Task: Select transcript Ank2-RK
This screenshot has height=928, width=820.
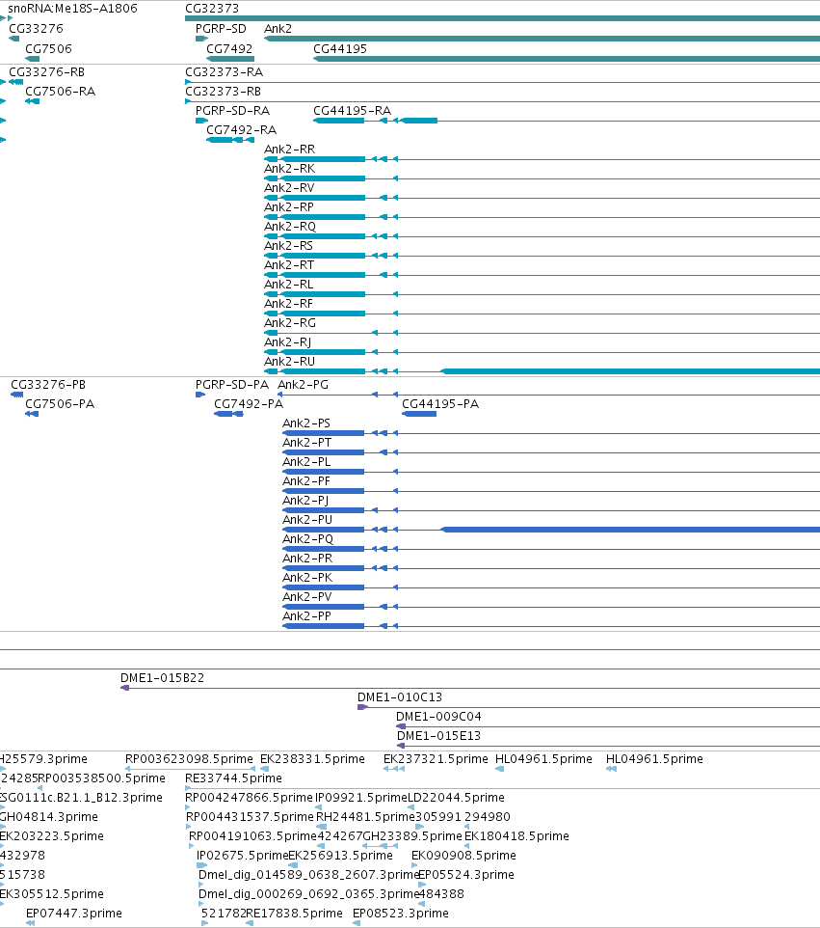Action: [289, 169]
